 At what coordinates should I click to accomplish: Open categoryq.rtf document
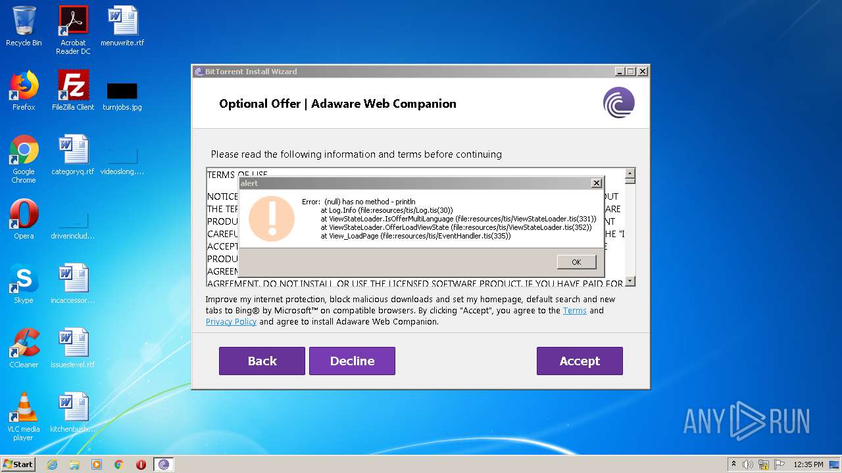[x=73, y=155]
